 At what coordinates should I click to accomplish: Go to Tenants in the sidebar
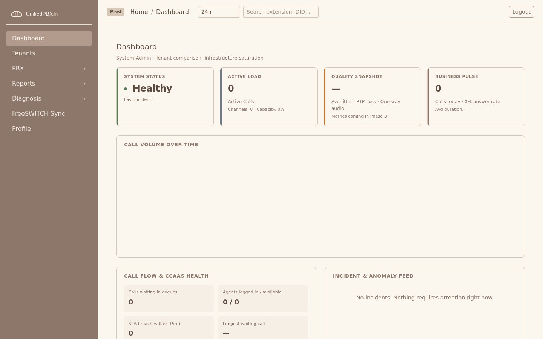(49, 53)
